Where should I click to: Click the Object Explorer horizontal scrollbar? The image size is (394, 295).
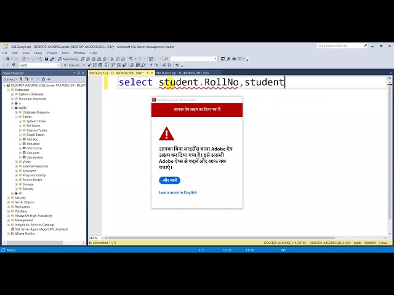34,243
